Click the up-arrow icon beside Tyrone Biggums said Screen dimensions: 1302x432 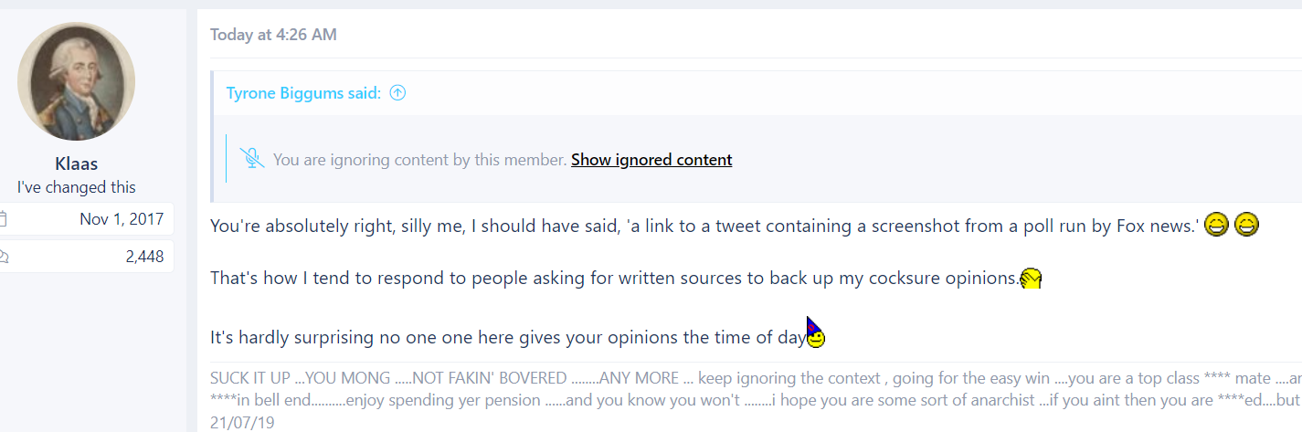pyautogui.click(x=397, y=93)
